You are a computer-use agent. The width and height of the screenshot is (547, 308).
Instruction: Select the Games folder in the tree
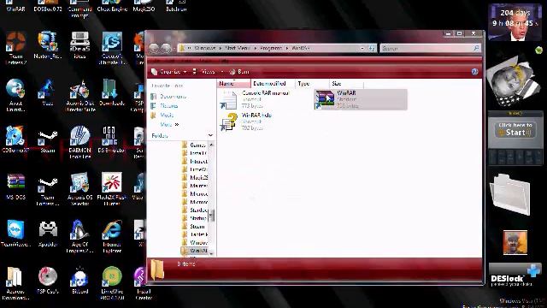click(194, 145)
